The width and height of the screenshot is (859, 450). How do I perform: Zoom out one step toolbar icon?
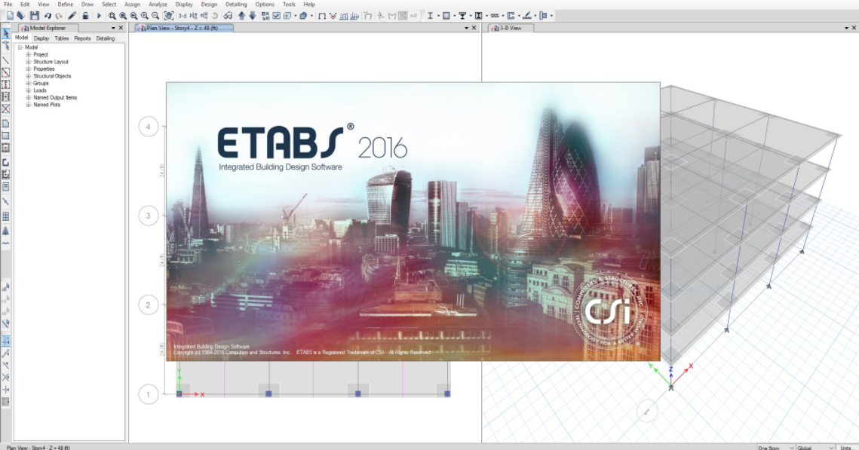(x=155, y=16)
